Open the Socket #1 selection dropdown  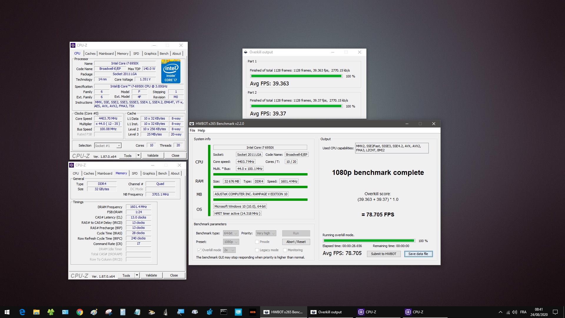click(108, 146)
